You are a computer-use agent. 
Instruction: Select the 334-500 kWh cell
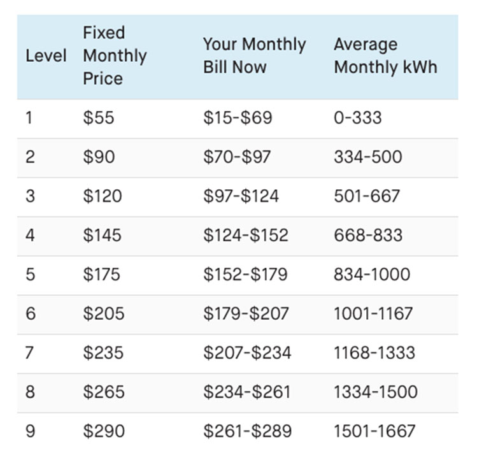pos(368,157)
